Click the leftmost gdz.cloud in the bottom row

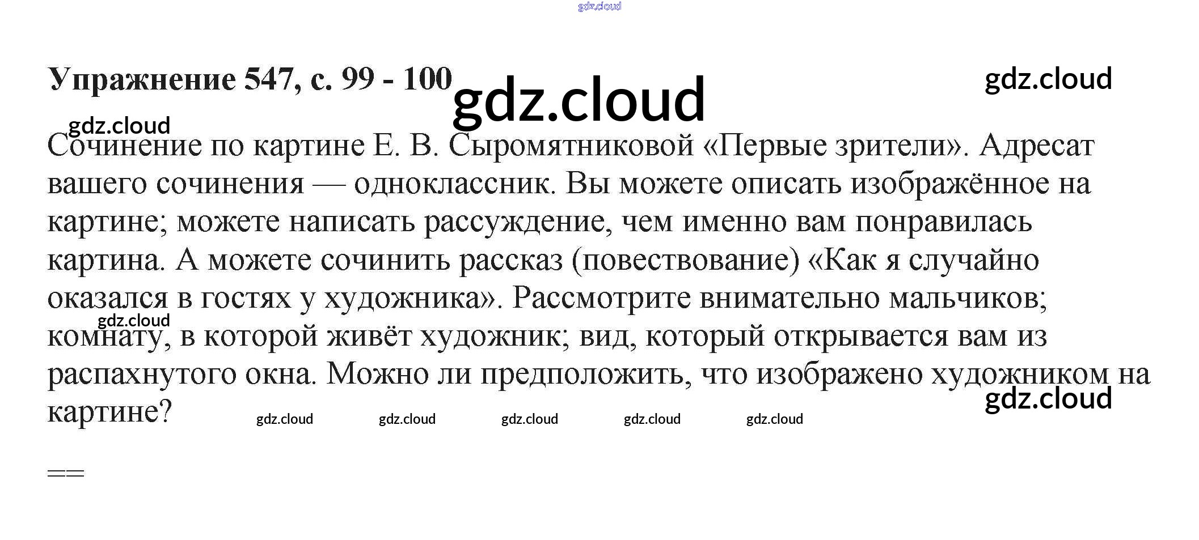point(285,419)
